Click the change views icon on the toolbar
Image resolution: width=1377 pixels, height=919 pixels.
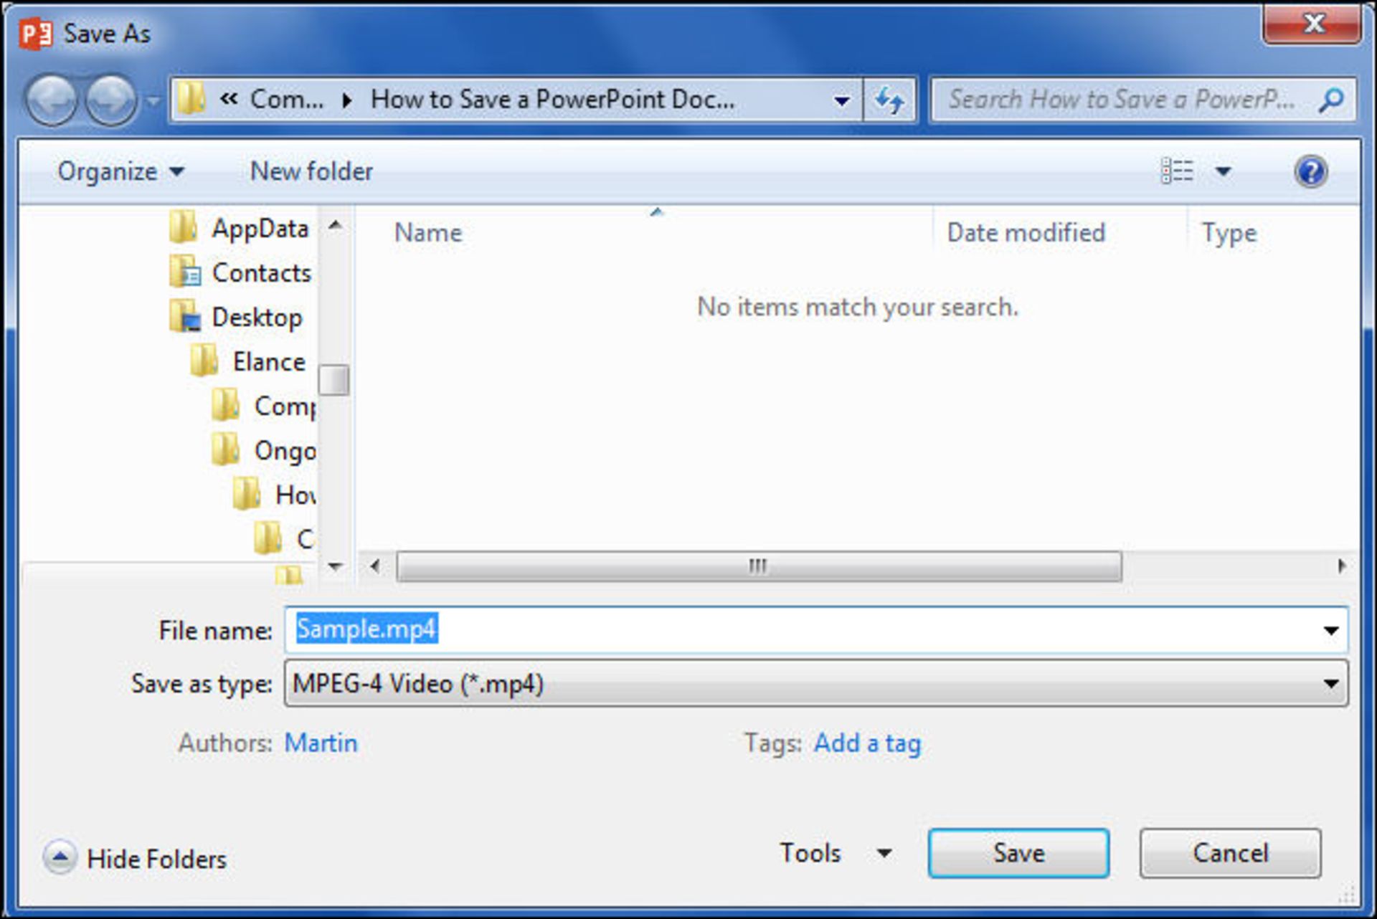1180,171
